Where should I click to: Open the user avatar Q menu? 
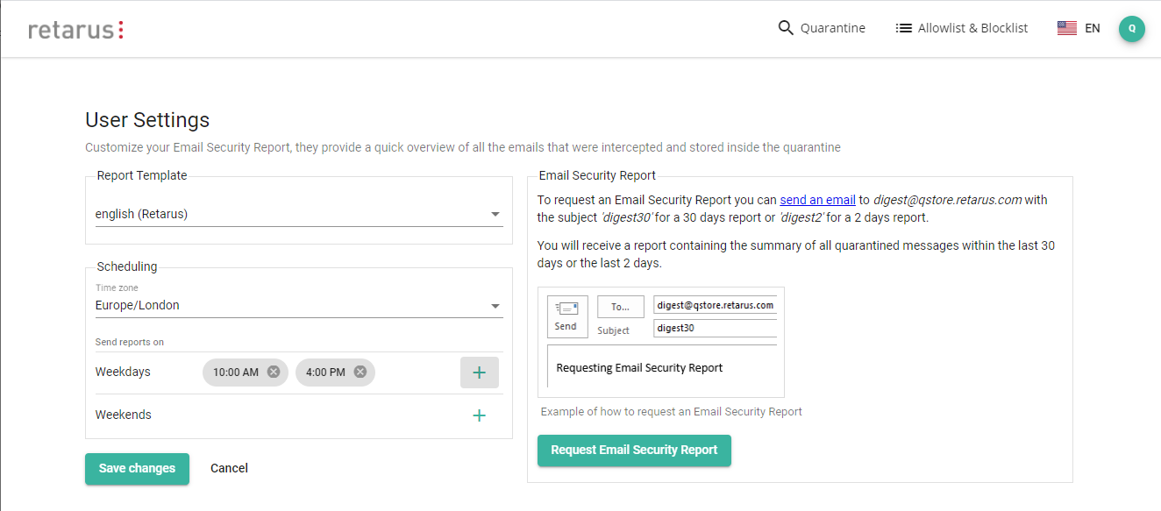(1131, 28)
